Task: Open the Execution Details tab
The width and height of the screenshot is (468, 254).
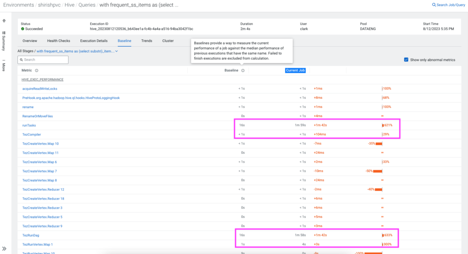Action: 94,41
